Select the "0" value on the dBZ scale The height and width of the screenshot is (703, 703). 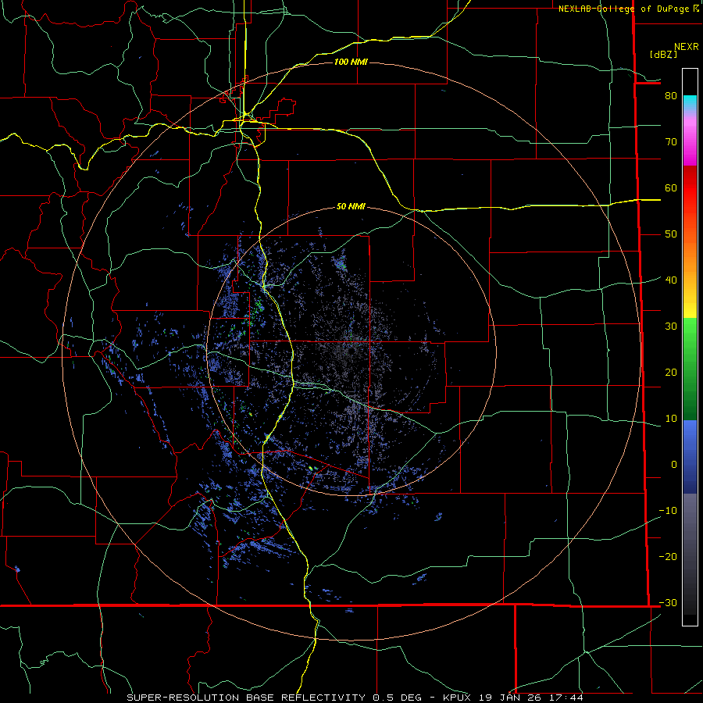(x=674, y=465)
